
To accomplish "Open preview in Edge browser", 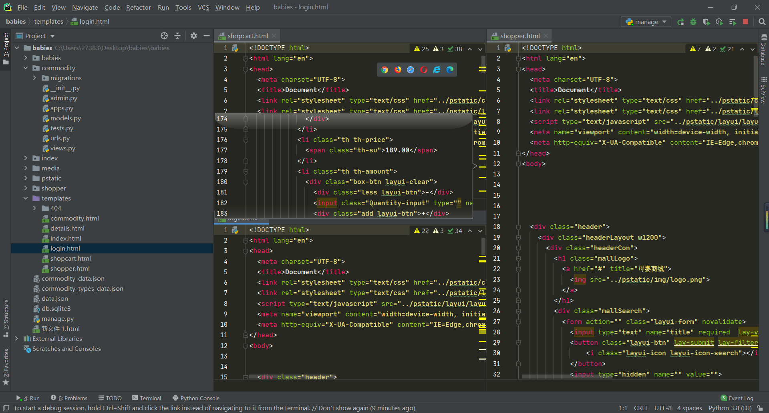I will pyautogui.click(x=450, y=70).
